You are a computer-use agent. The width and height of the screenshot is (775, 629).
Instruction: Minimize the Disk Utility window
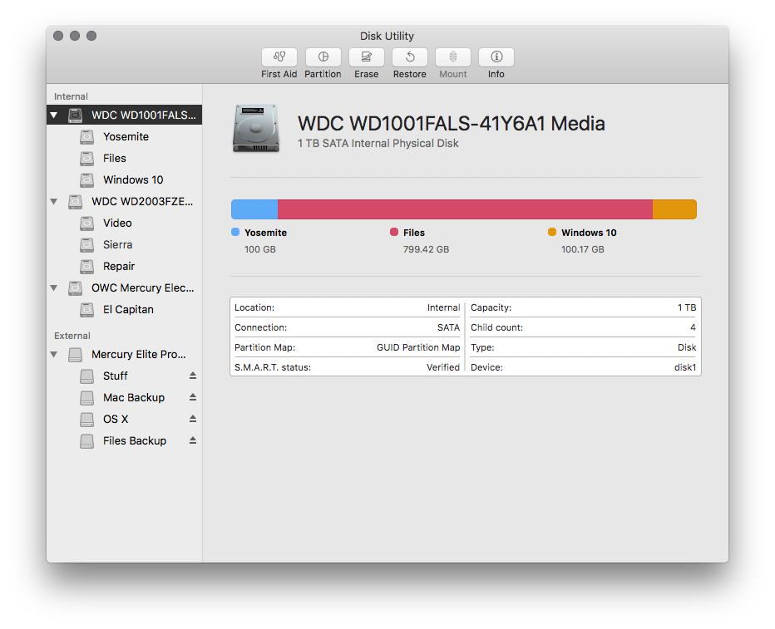tap(75, 36)
